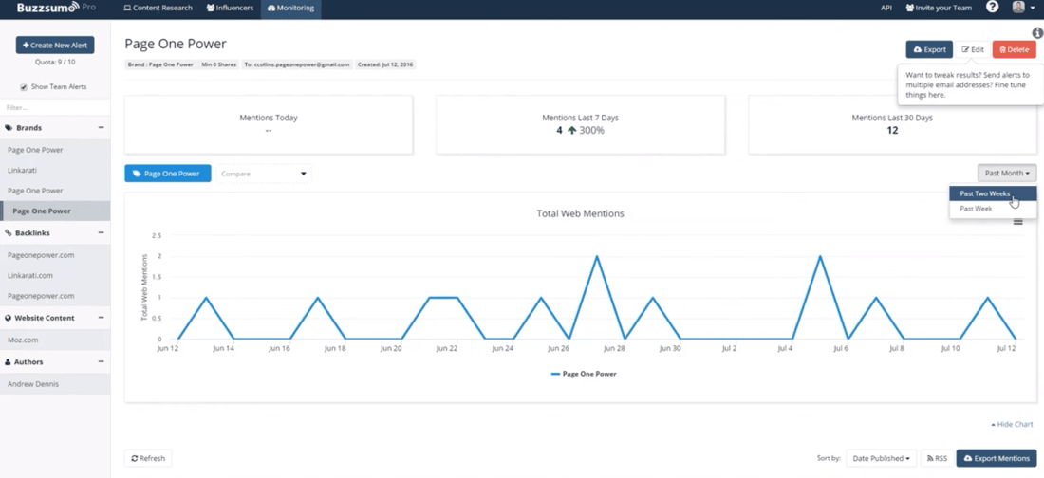Open the chart hamburger menu icon
Screen dimensions: 1044x478
click(x=1018, y=222)
